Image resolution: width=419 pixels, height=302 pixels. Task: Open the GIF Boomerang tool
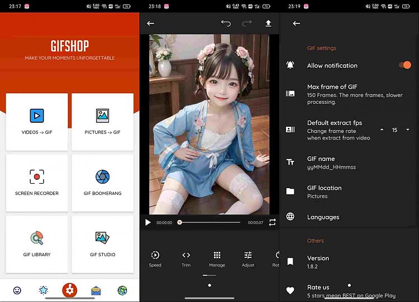click(x=102, y=183)
